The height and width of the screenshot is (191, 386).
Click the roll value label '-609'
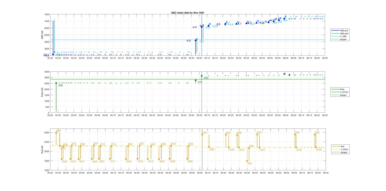click(162, 162)
